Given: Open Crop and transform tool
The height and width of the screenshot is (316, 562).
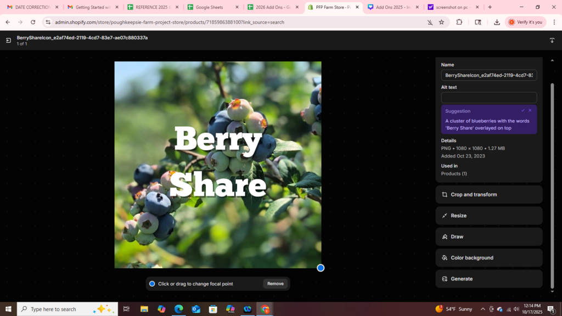Looking at the screenshot, I should (489, 195).
